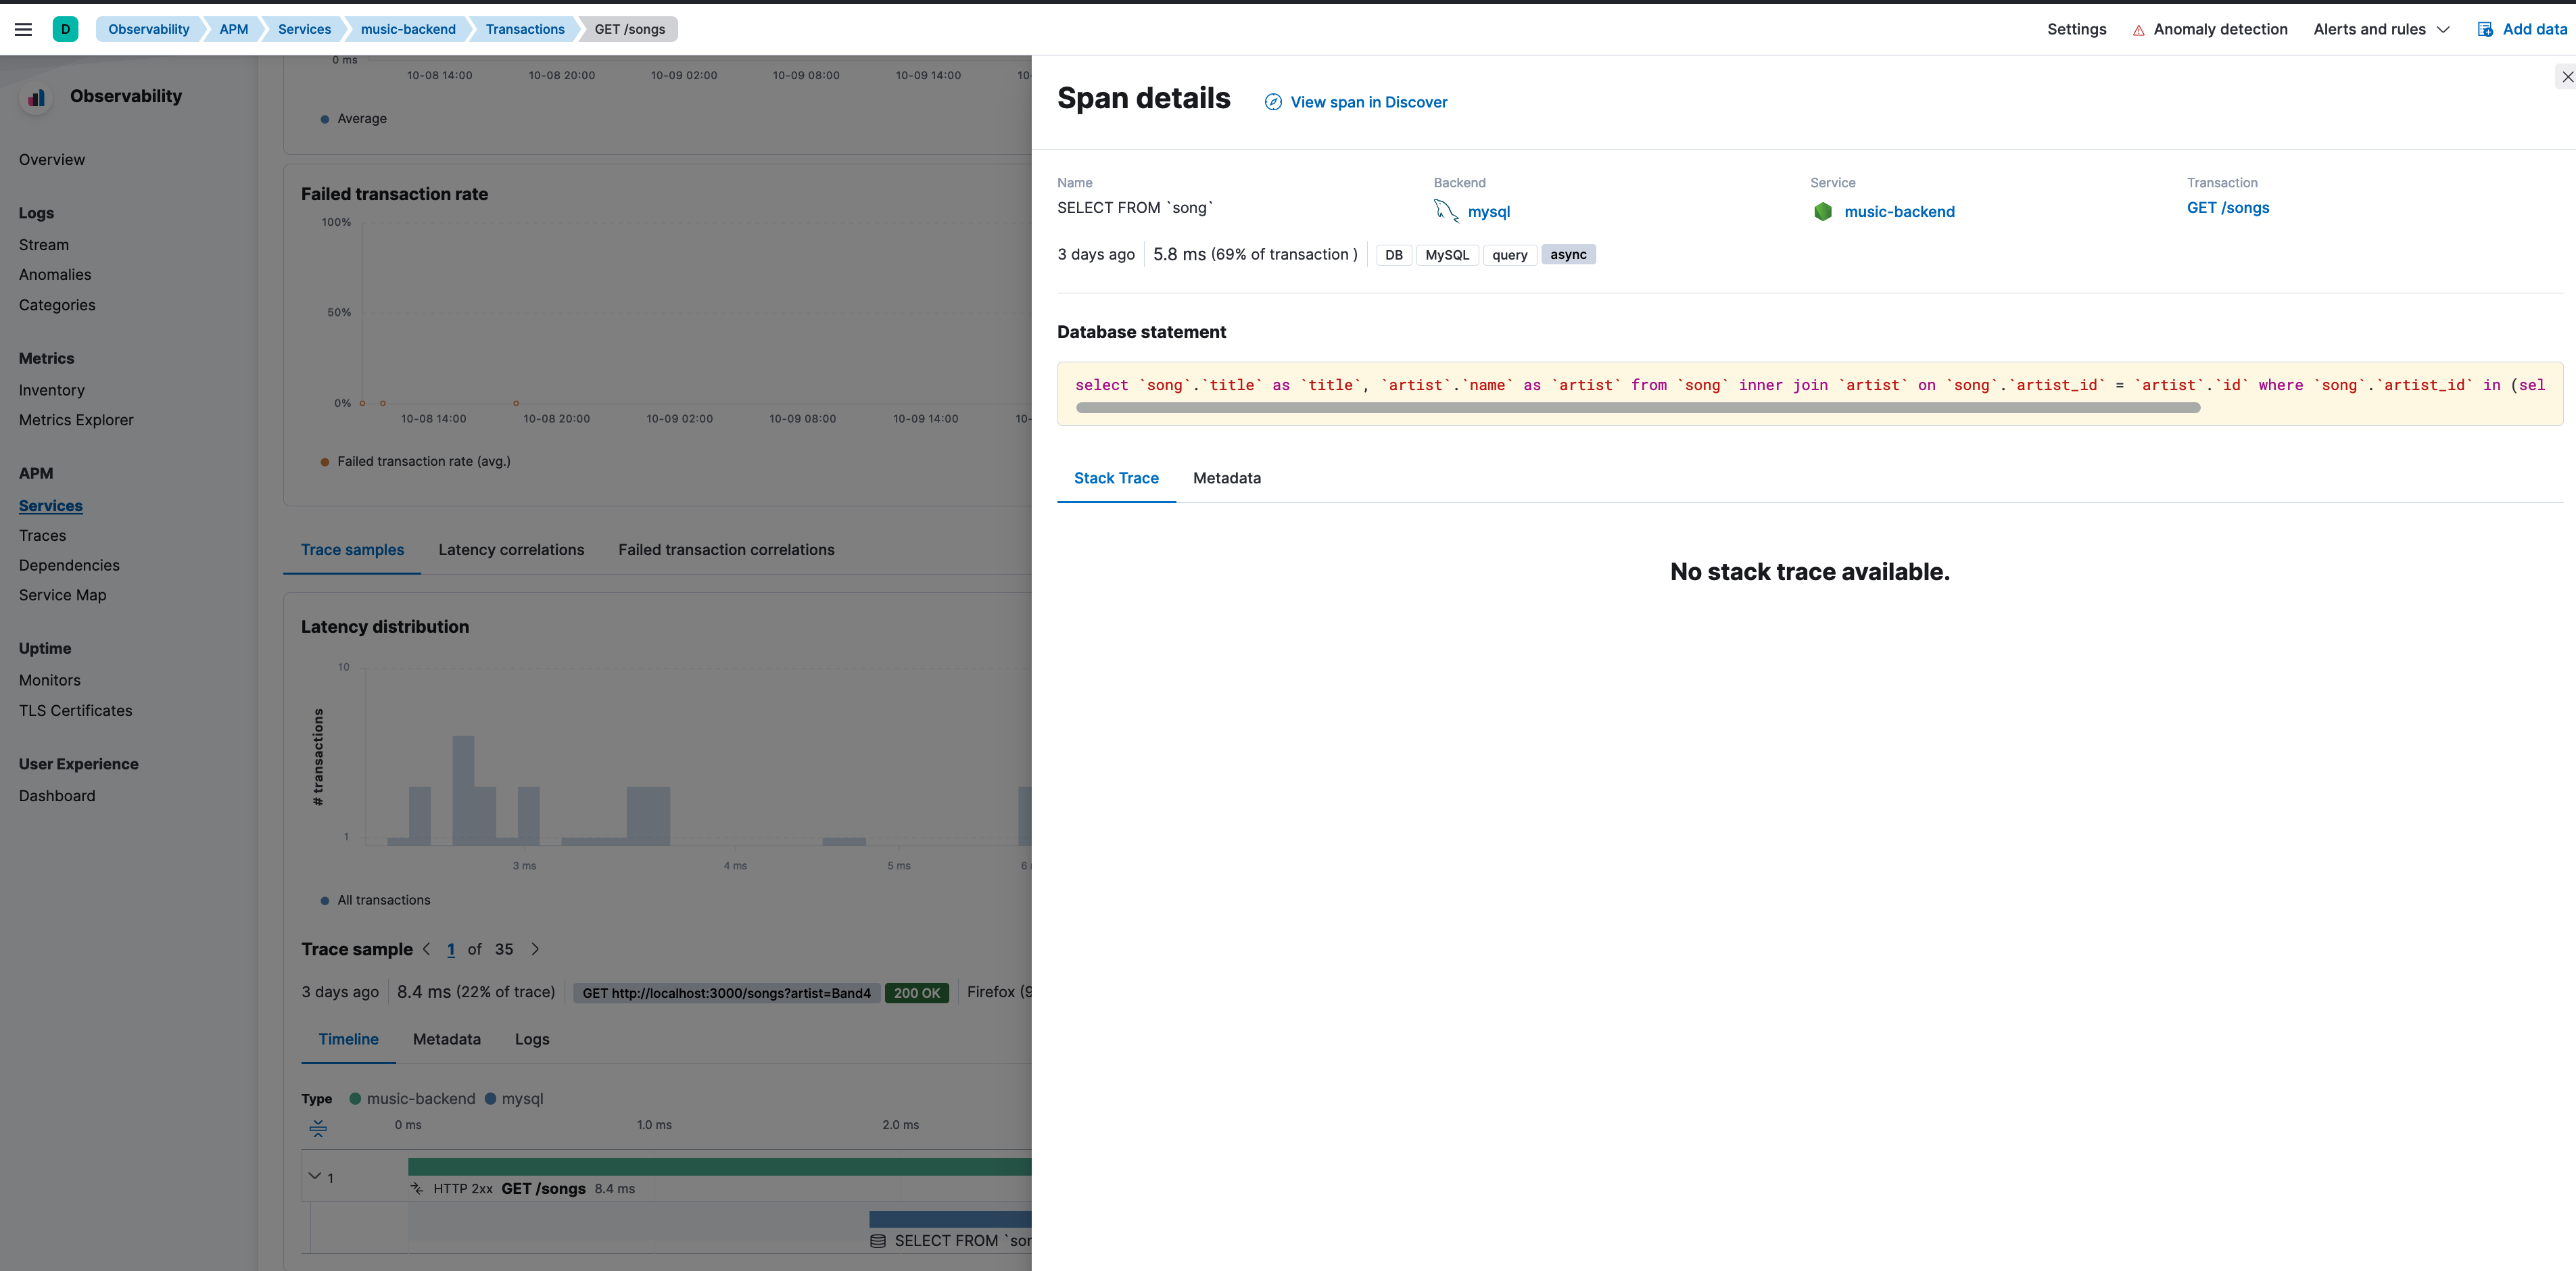Click the green HTTP GET /songs timeline bar
2576x1271 pixels.
tap(719, 1167)
